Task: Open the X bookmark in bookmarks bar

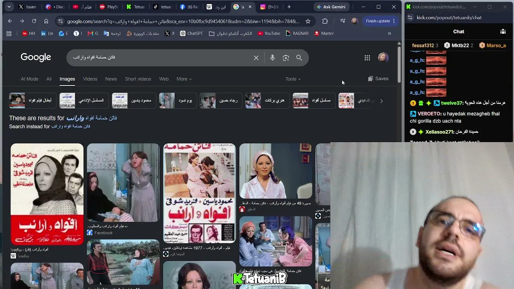Action: click(170, 33)
